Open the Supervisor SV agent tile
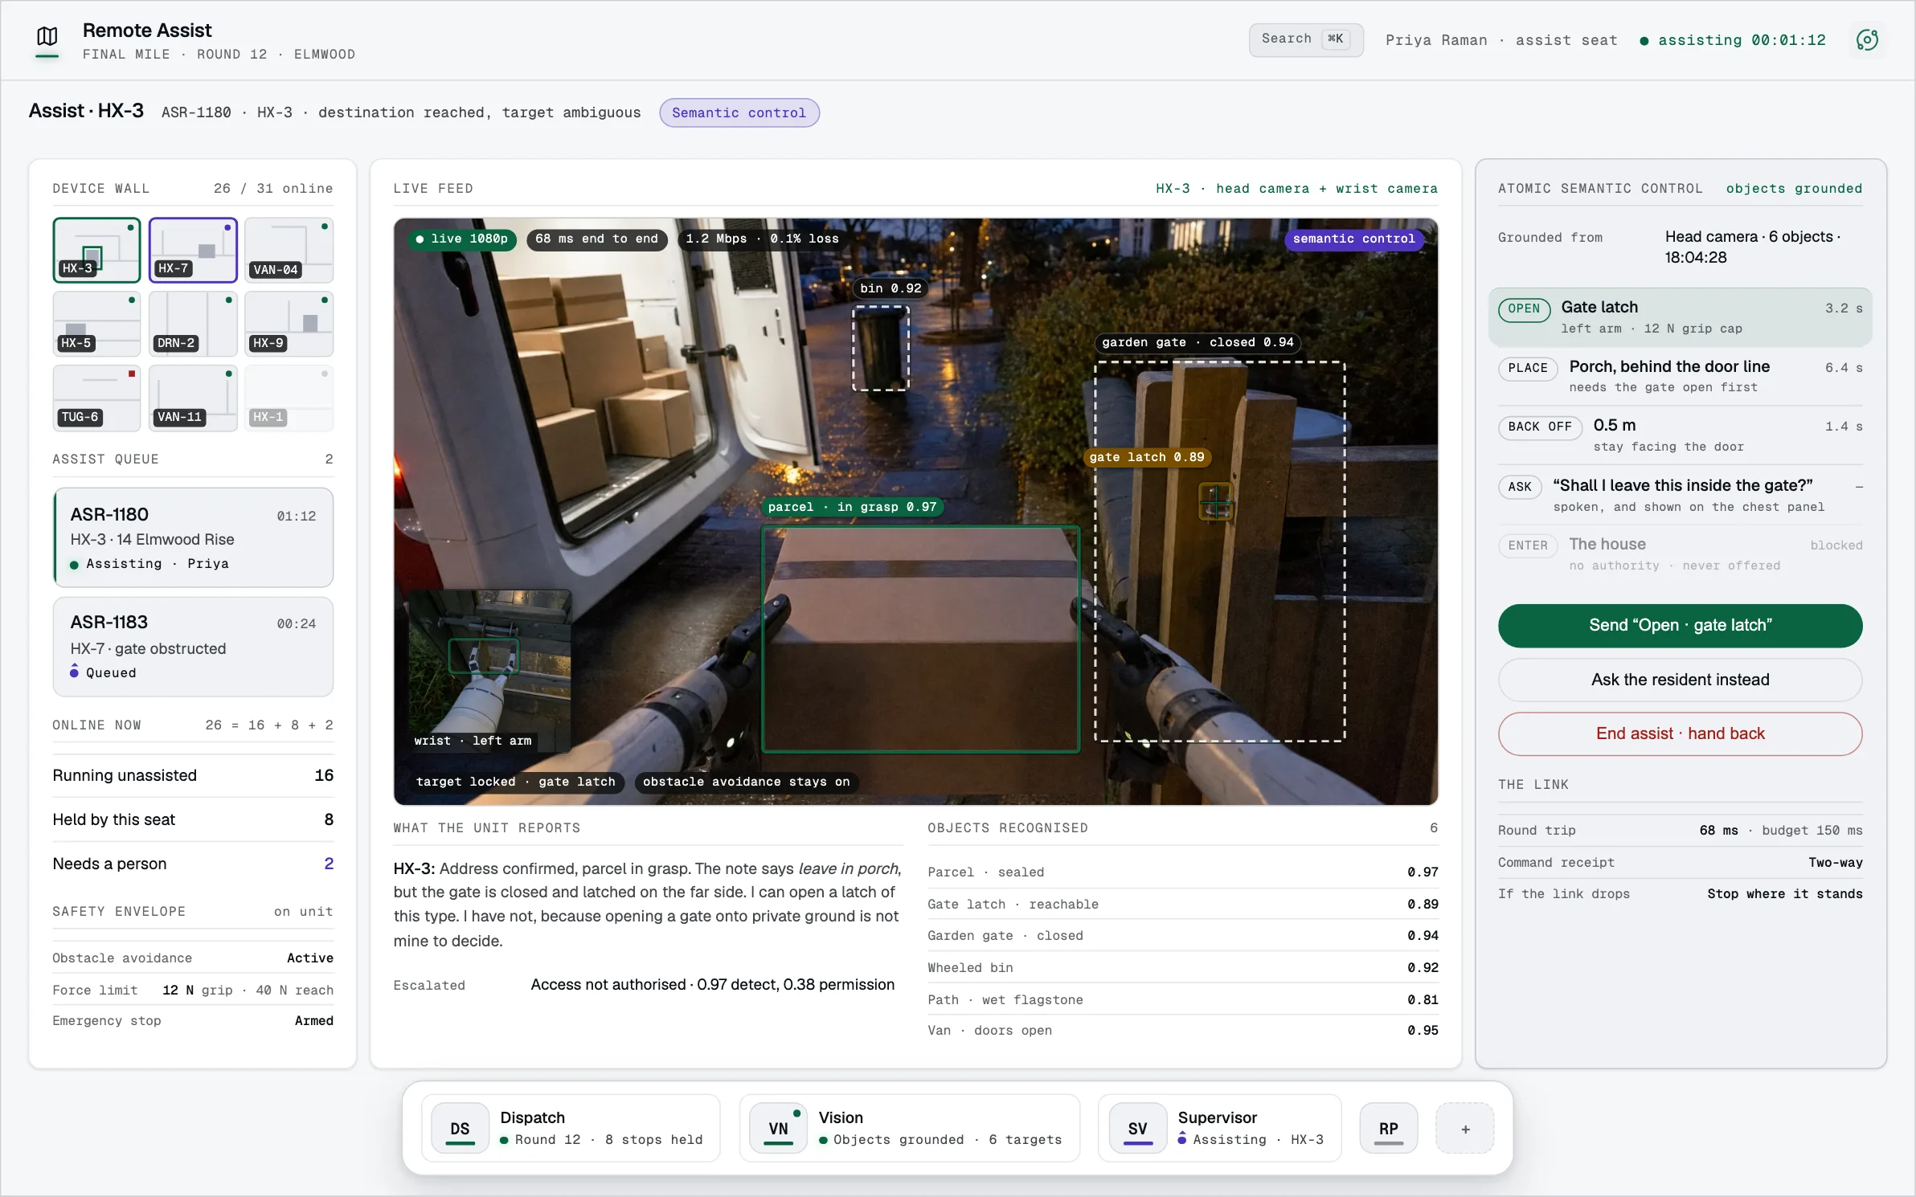The width and height of the screenshot is (1916, 1197). (1219, 1129)
